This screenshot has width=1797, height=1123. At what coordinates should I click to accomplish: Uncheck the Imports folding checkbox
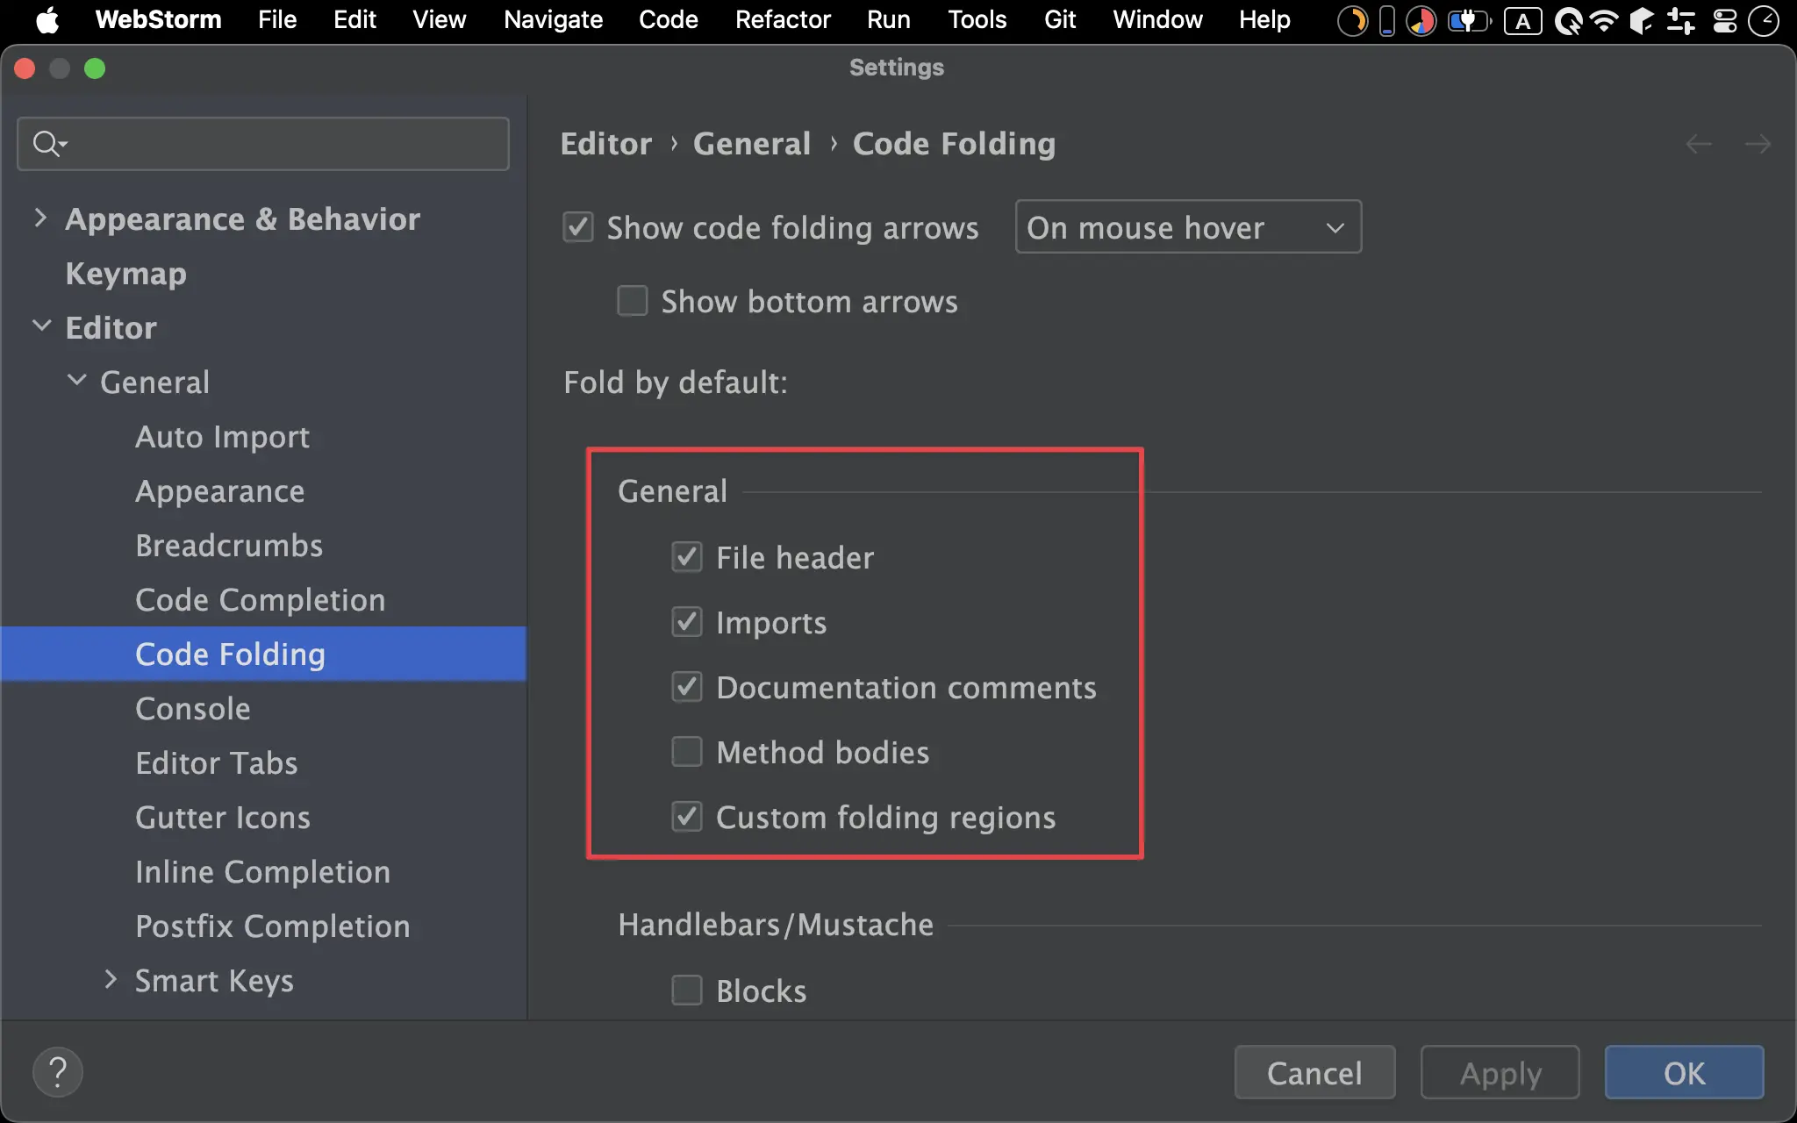687,622
